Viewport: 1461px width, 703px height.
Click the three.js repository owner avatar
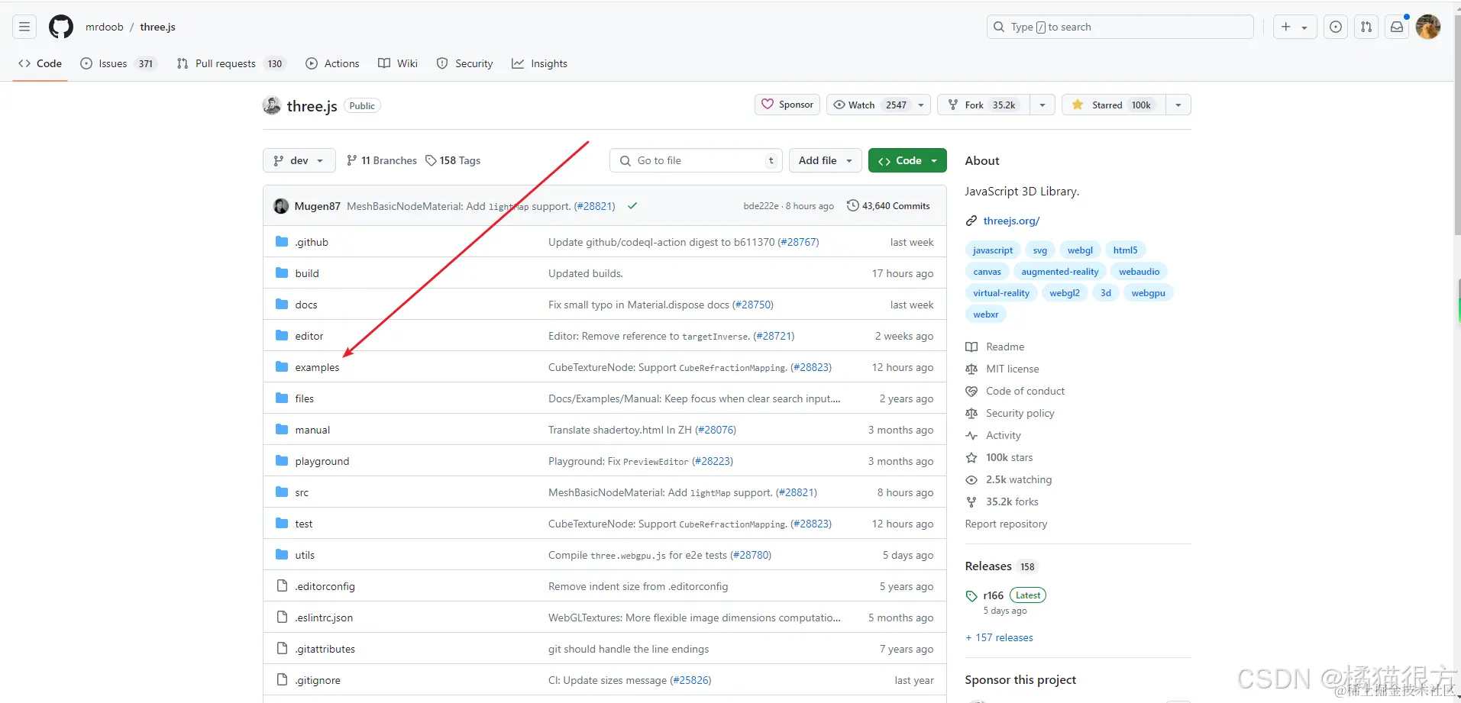click(x=272, y=105)
